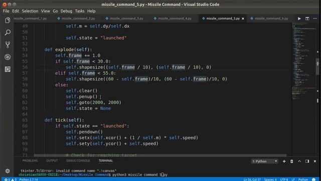Click 'Spaces: 4' indentation setting
The image size is (321, 181).
click(x=270, y=179)
